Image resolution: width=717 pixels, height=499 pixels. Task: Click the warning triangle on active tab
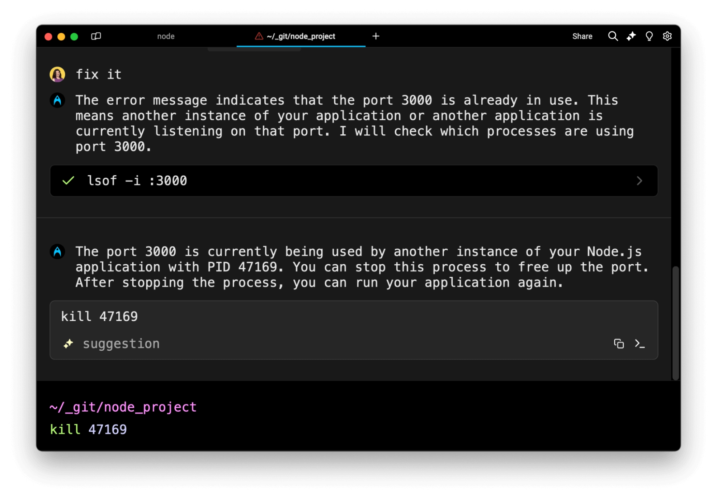[x=259, y=36]
